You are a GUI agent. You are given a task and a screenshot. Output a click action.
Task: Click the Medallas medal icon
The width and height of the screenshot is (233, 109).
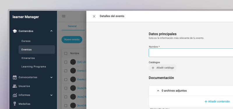click(x=15, y=104)
